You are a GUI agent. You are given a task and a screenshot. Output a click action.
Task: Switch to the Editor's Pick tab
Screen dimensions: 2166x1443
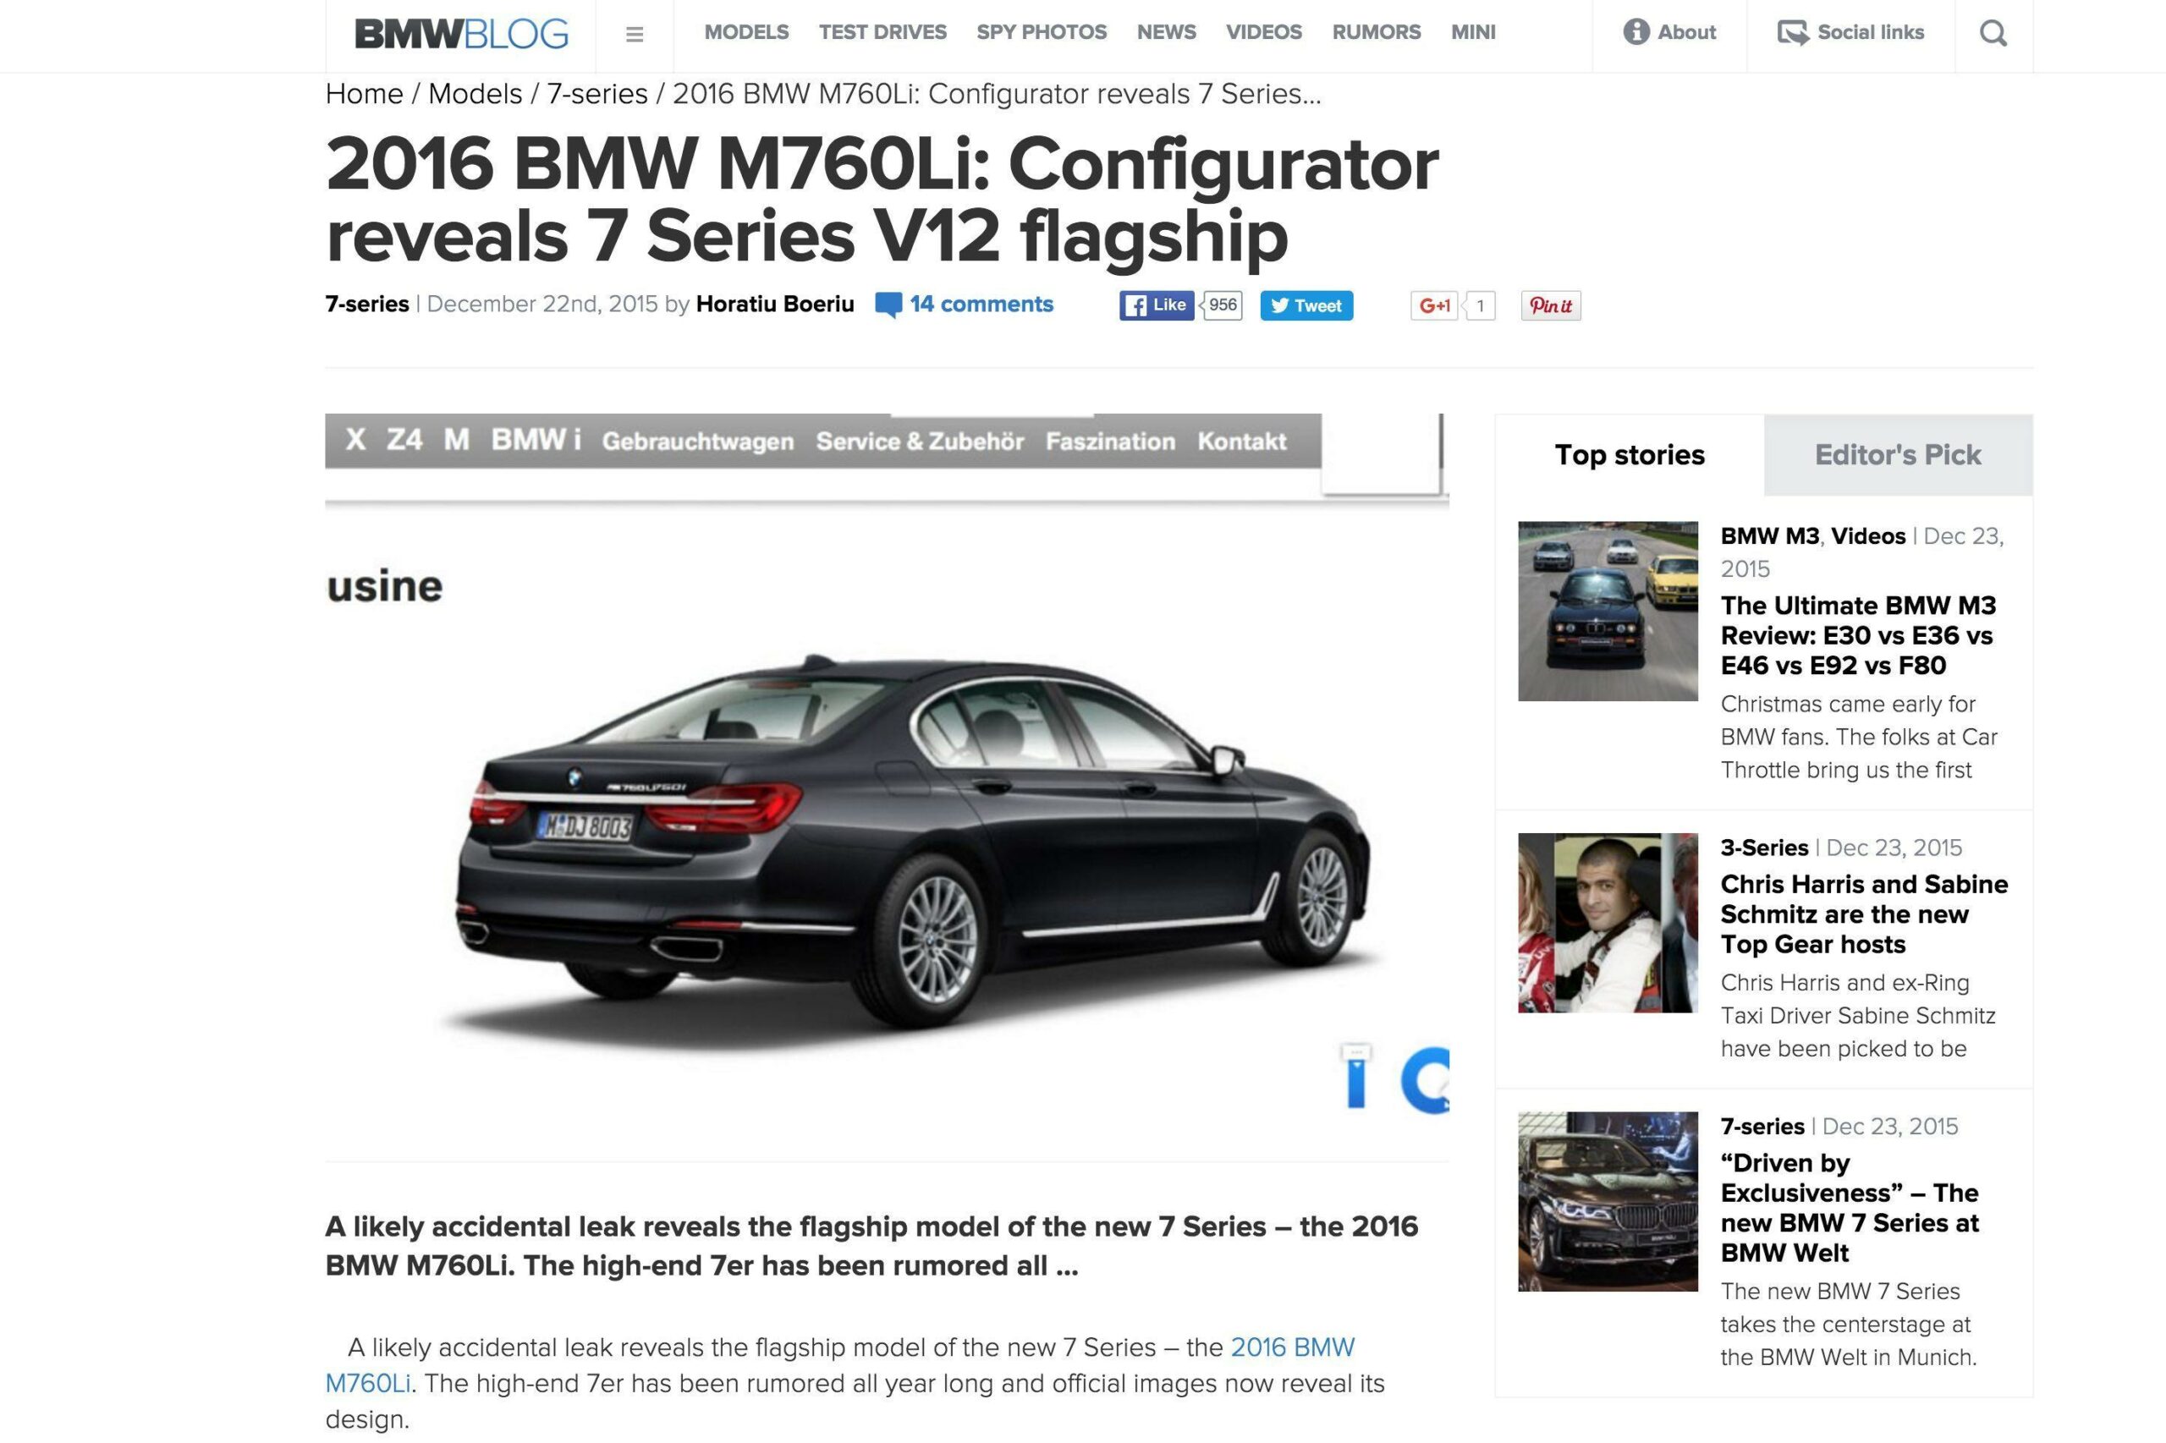pos(1898,454)
